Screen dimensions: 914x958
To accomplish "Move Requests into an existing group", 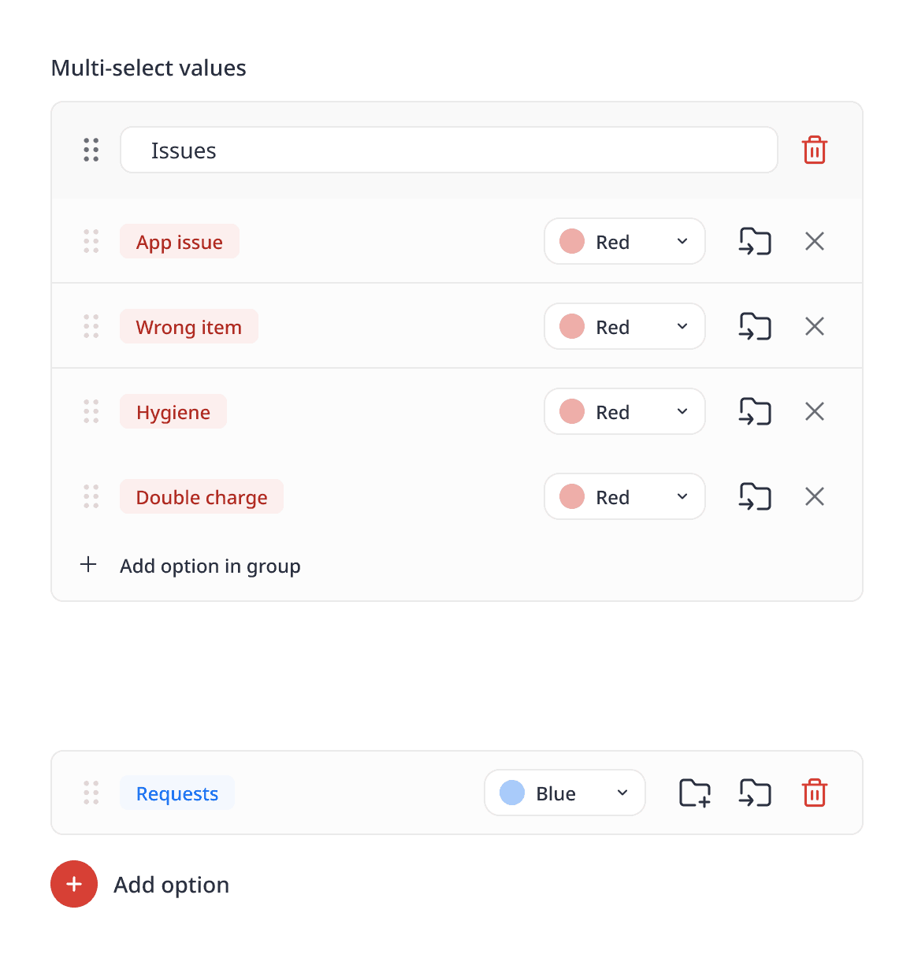I will click(x=754, y=793).
